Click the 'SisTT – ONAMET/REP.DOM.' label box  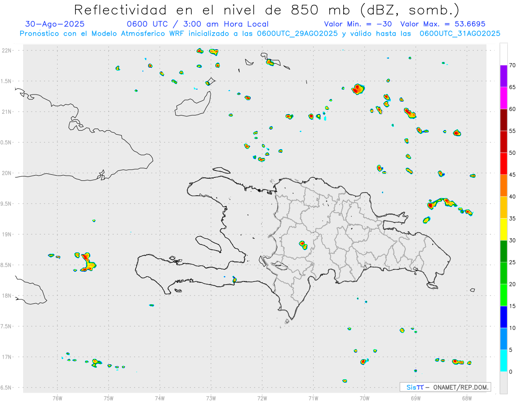click(445, 387)
